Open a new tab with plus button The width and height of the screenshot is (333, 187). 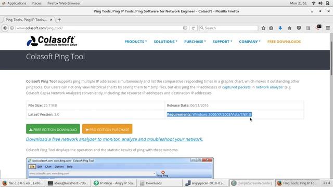pos(59,20)
